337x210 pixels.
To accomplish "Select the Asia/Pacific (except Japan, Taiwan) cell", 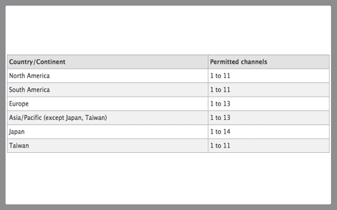I will [58, 118].
